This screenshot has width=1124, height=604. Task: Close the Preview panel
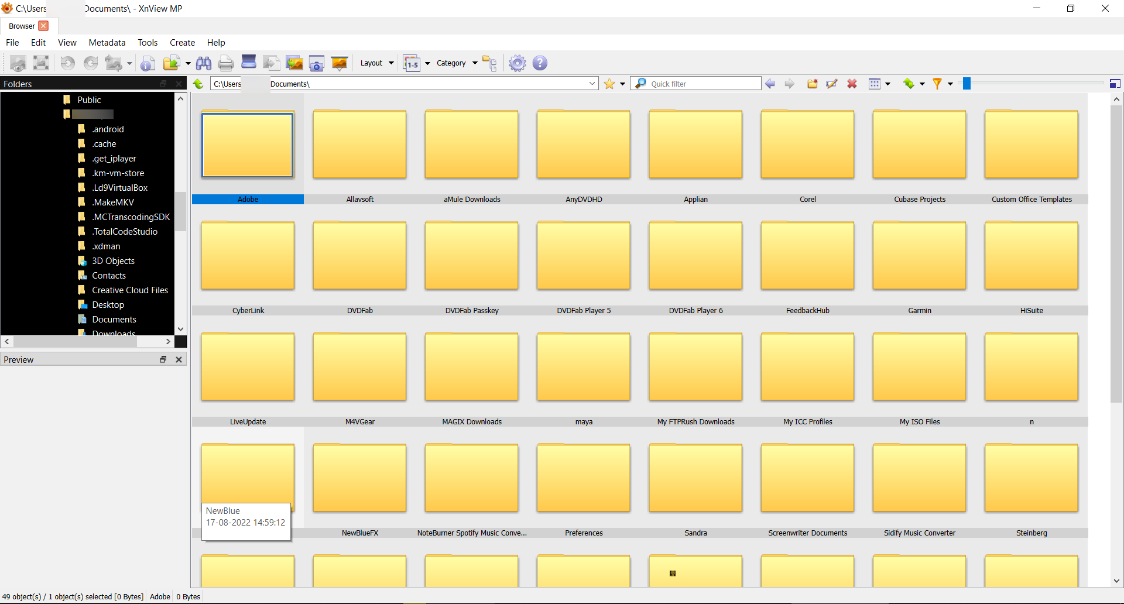click(179, 359)
